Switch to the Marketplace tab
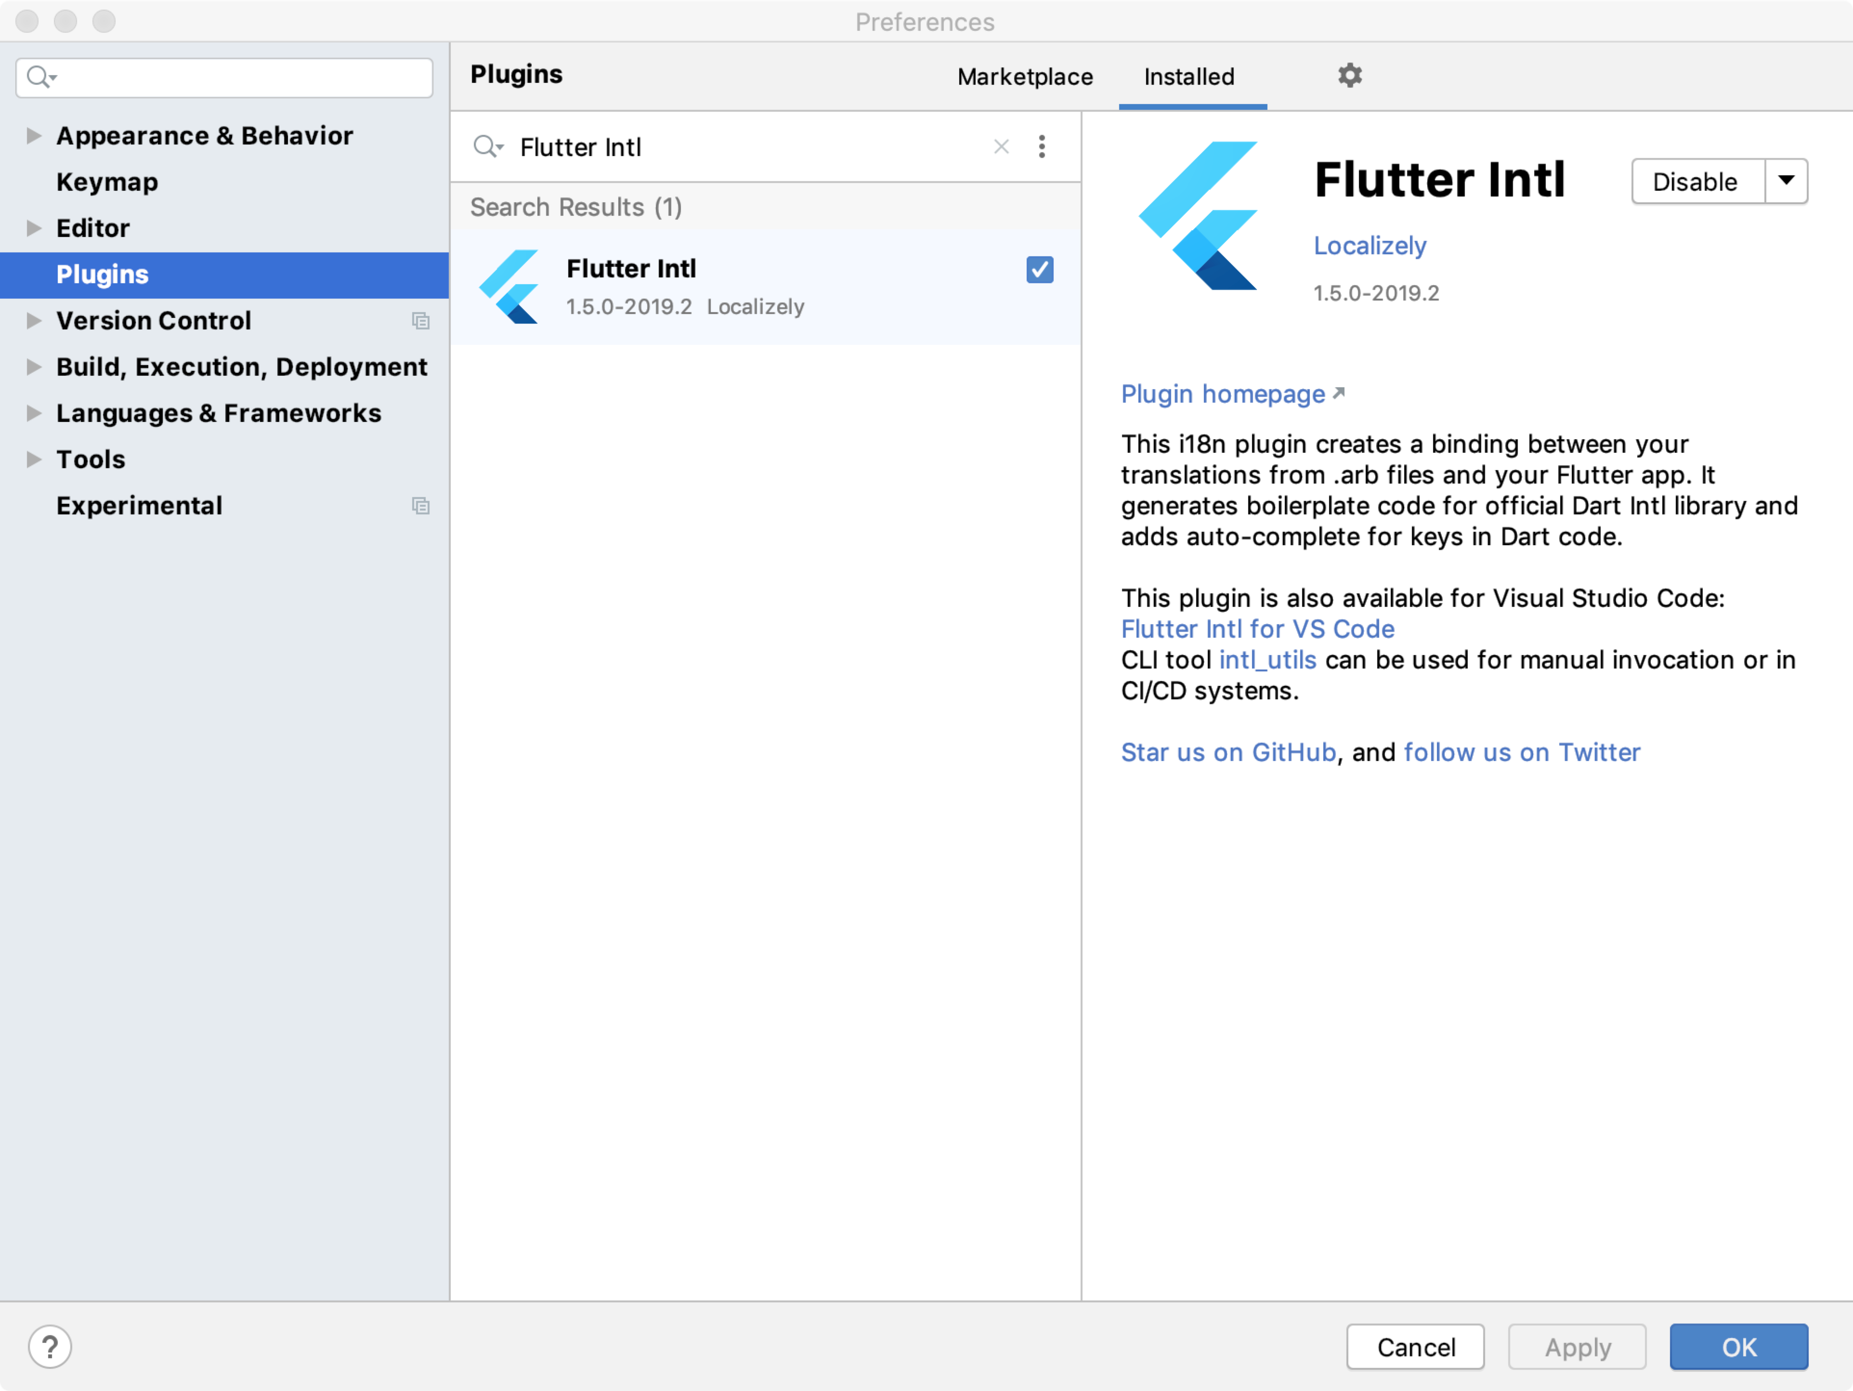Screen dimensions: 1853x1391 [x=1025, y=77]
